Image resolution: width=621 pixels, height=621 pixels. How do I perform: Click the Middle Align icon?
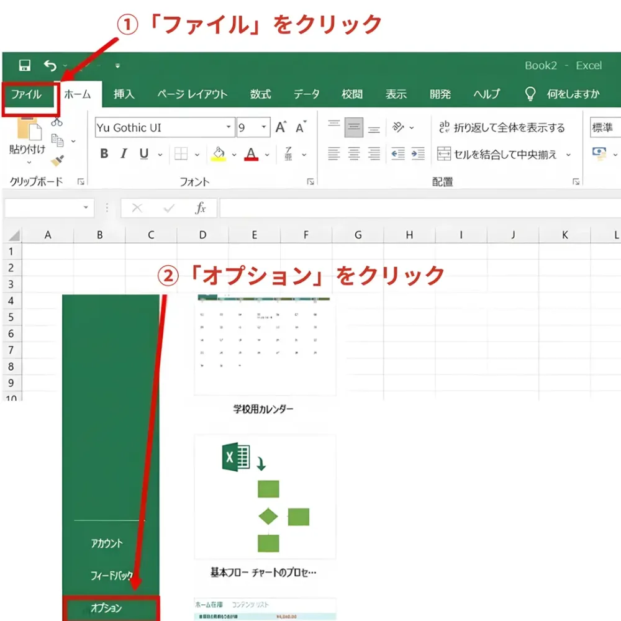click(354, 127)
